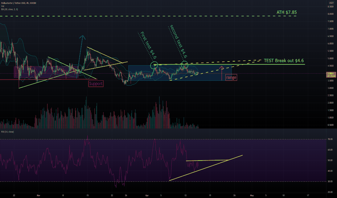
Task: Click the 8.5000 price axis value
Action: [330, 6]
